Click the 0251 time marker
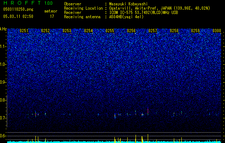Viewport: 225px width, 143px height. (24, 31)
